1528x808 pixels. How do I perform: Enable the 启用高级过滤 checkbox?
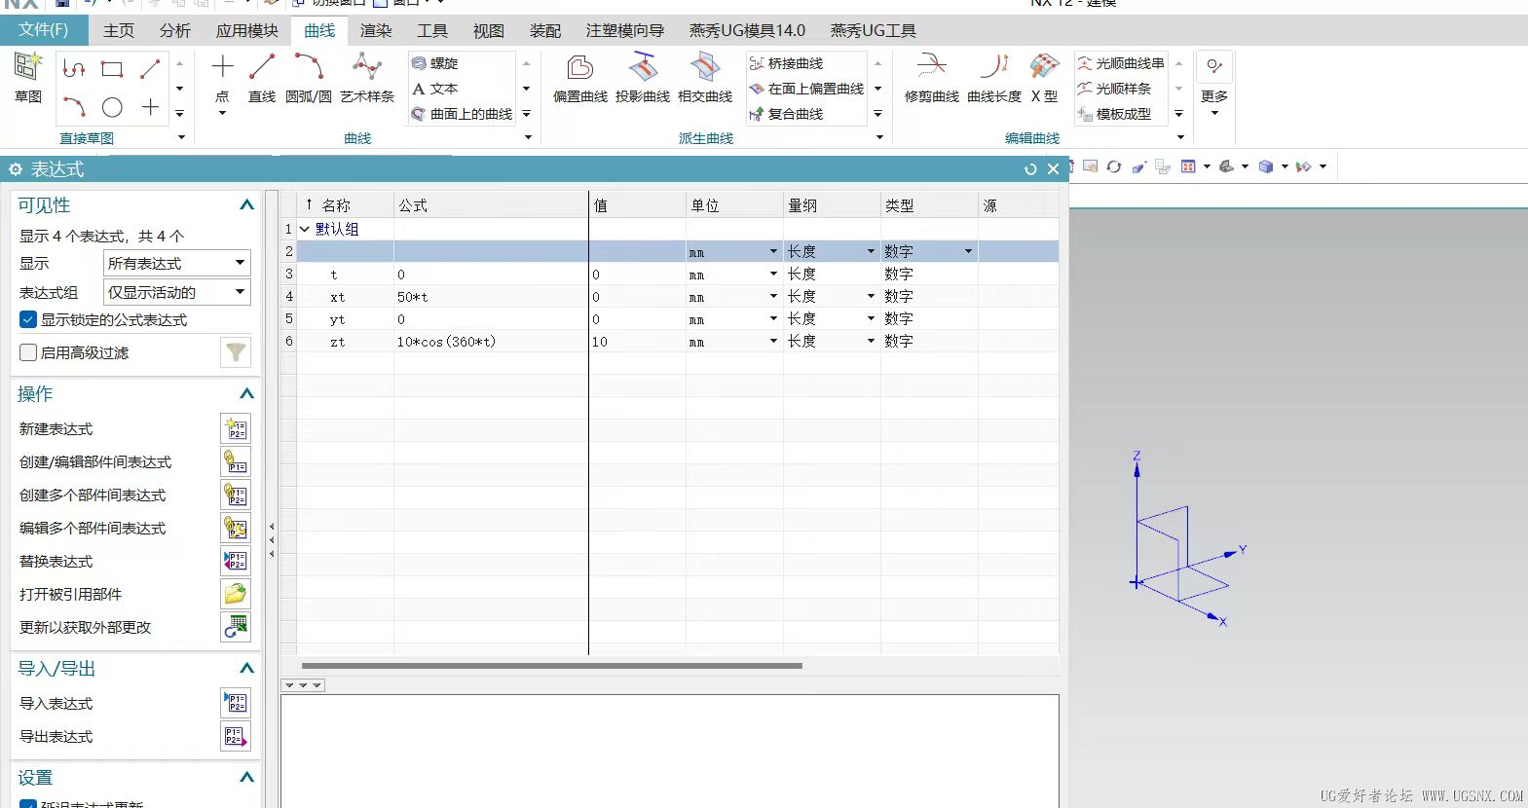(x=29, y=352)
